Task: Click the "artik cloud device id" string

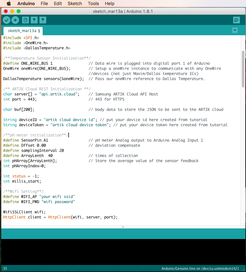Action: pos(70,120)
